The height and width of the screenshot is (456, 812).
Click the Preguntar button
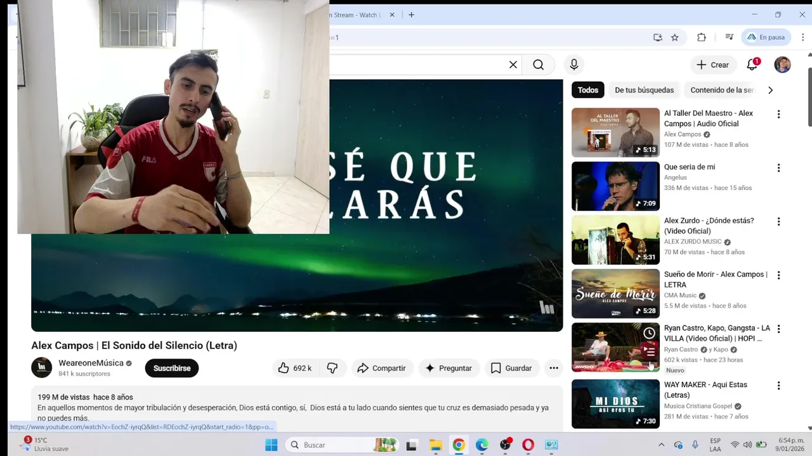point(449,368)
